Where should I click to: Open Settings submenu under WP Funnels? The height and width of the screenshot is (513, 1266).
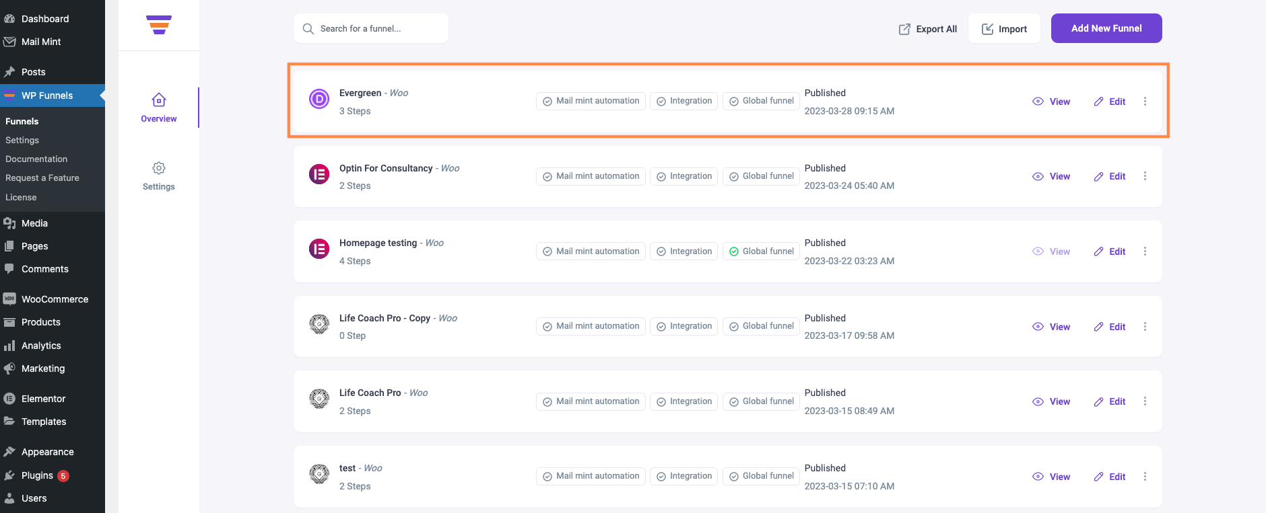click(22, 140)
